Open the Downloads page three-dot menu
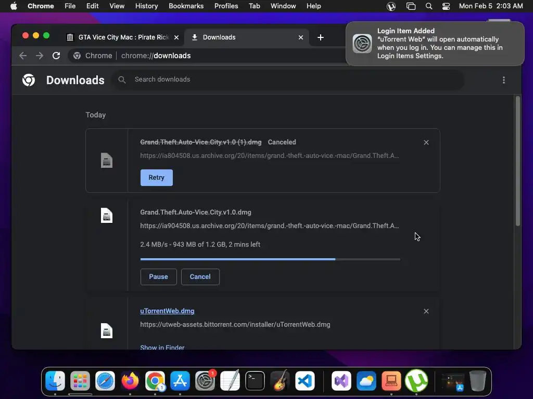The image size is (533, 399). 503,80
